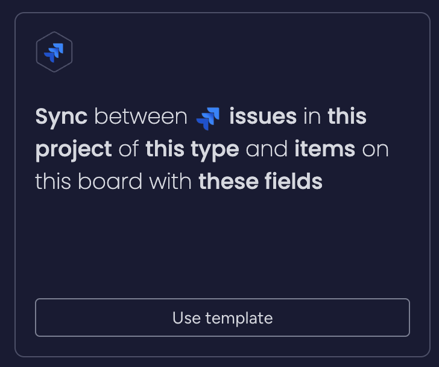Click the hexagonal Jira logo icon
439x367 pixels.
click(54, 52)
